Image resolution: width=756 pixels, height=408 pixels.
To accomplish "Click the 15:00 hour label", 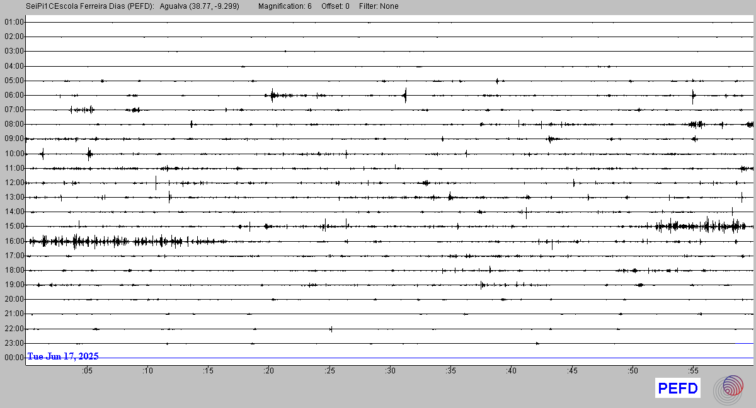I will 14,226.
